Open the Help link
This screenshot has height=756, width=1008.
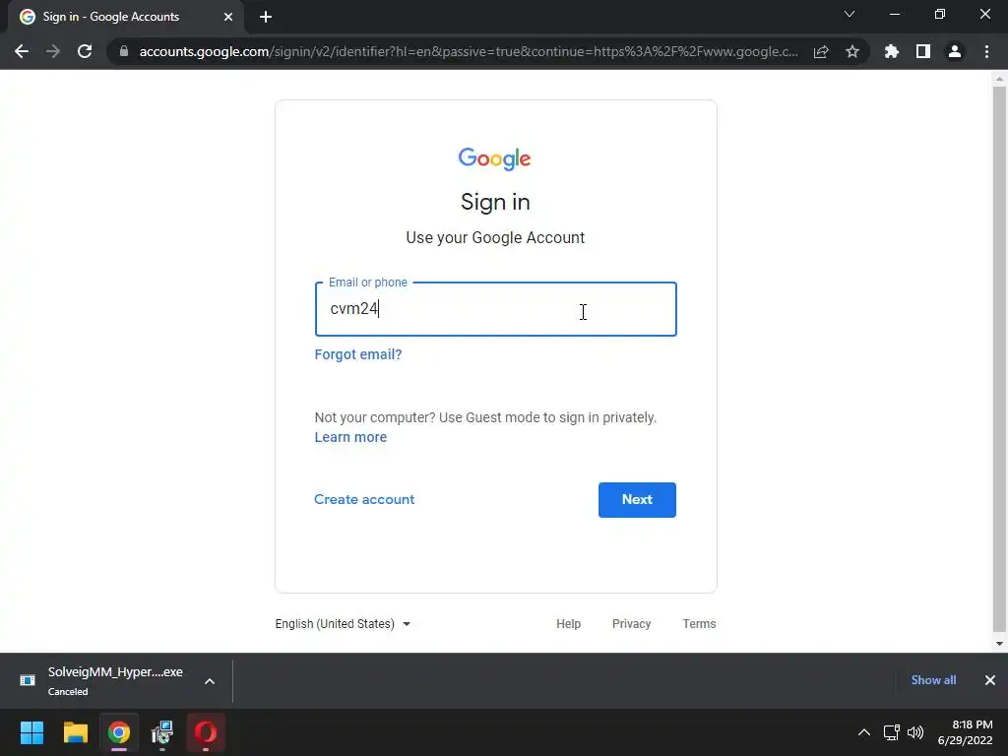click(568, 623)
